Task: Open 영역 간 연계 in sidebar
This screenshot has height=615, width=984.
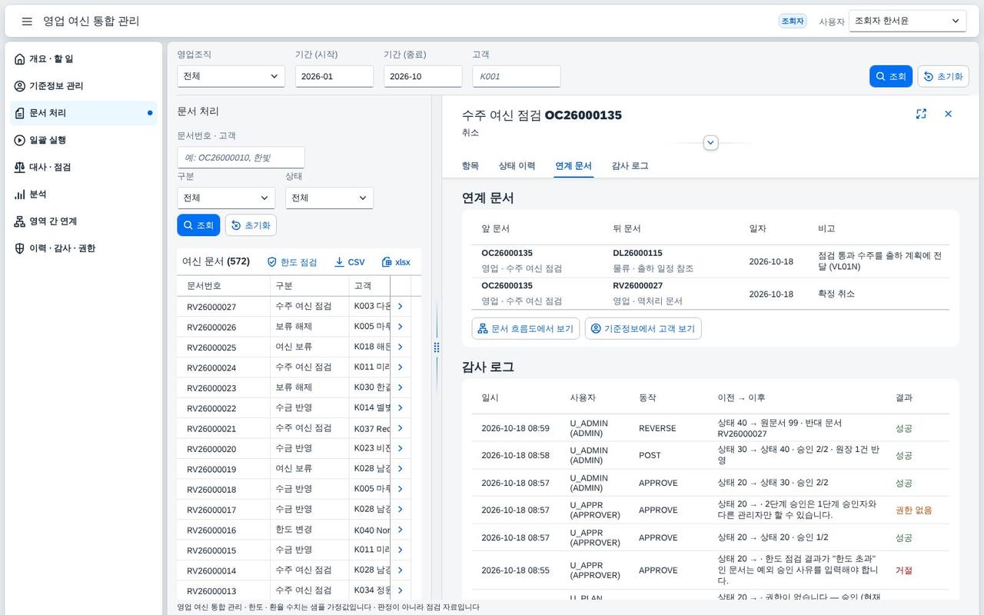Action: (83, 221)
